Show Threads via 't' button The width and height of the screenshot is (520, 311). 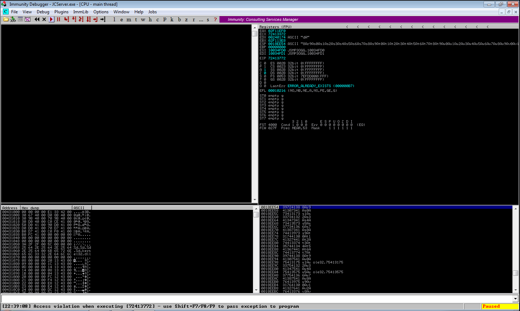point(136,19)
